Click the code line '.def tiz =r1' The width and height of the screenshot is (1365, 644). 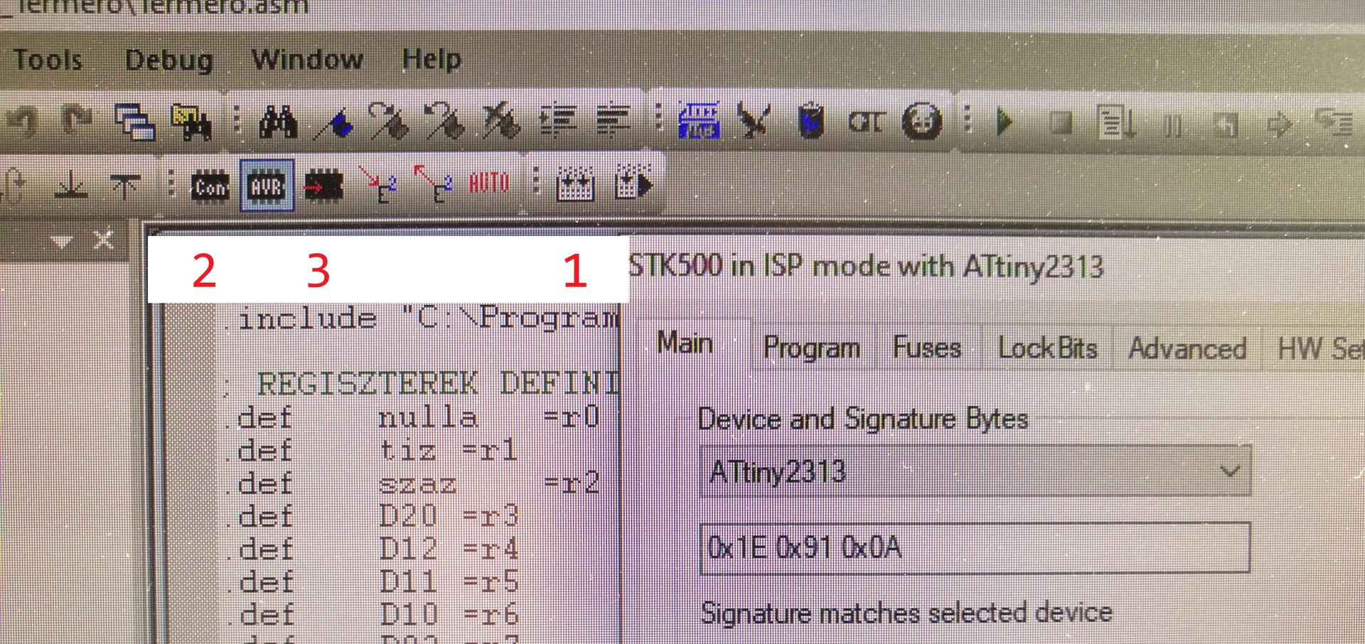point(373,450)
